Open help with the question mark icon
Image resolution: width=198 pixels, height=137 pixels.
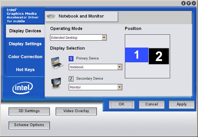pyautogui.click(x=188, y=3)
